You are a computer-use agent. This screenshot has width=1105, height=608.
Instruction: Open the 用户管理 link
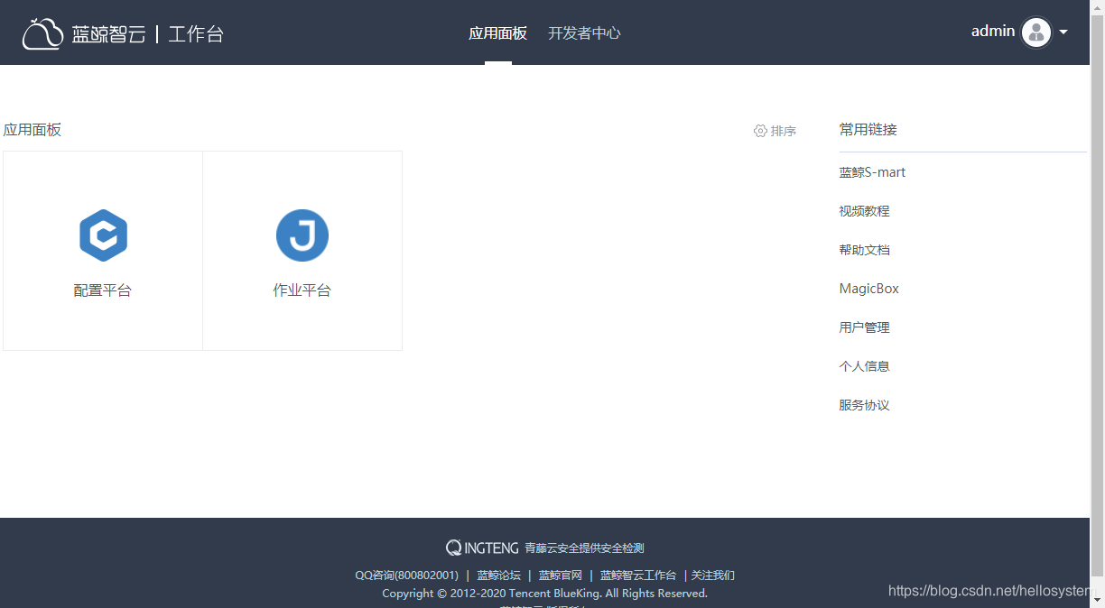864,327
